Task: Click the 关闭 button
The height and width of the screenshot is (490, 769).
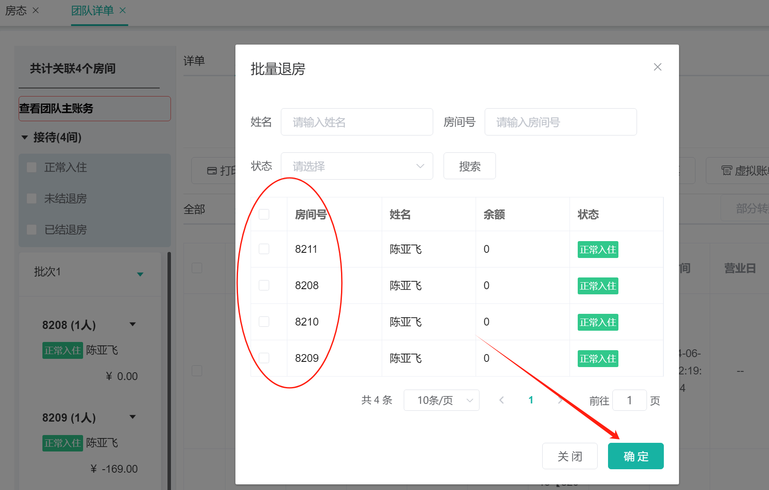Action: coord(570,456)
